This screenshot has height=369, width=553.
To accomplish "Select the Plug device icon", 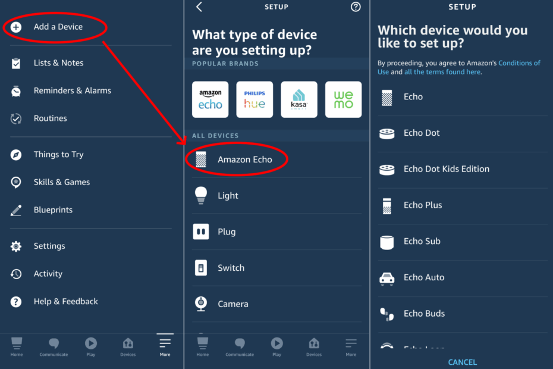I will [x=201, y=232].
